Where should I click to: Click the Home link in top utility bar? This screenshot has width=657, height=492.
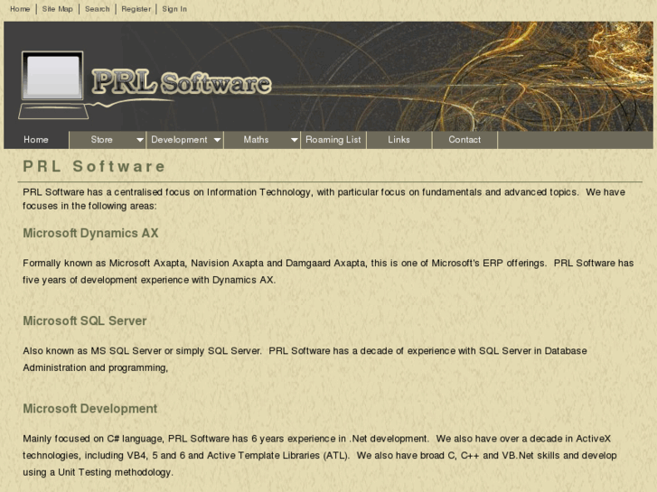pos(20,9)
